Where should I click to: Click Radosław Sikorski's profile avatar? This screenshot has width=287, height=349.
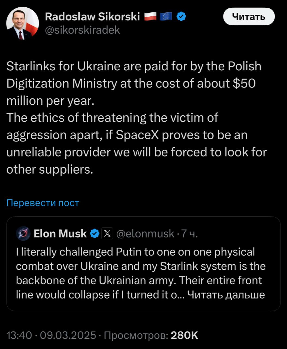click(x=22, y=23)
